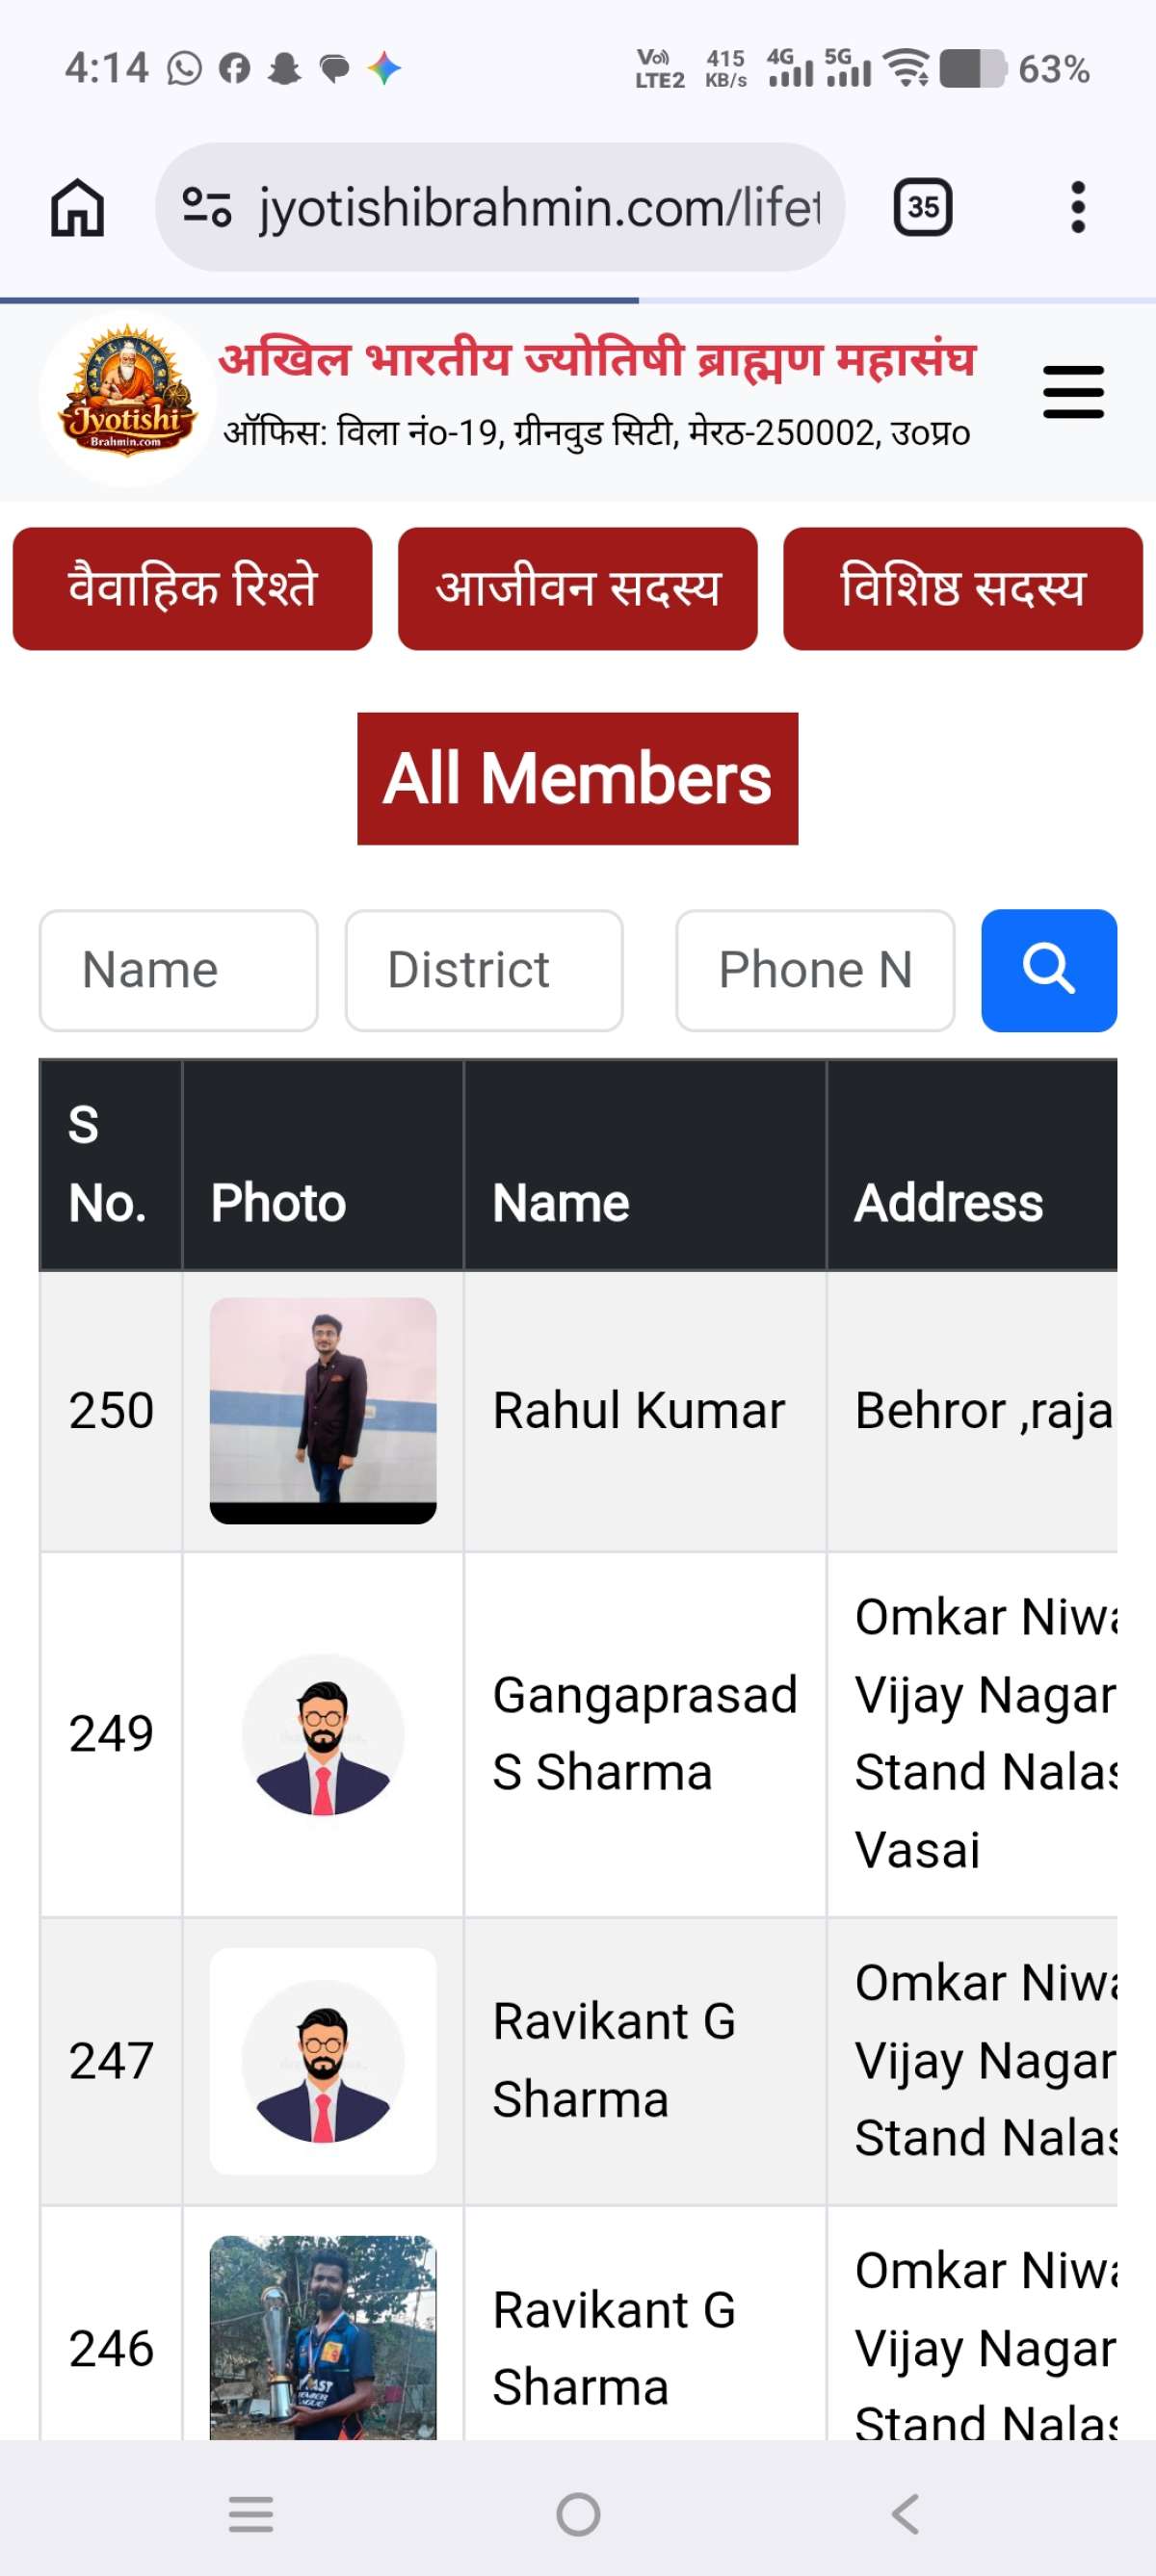Image resolution: width=1156 pixels, height=2576 pixels.
Task: Focus the District search field
Action: click(484, 970)
